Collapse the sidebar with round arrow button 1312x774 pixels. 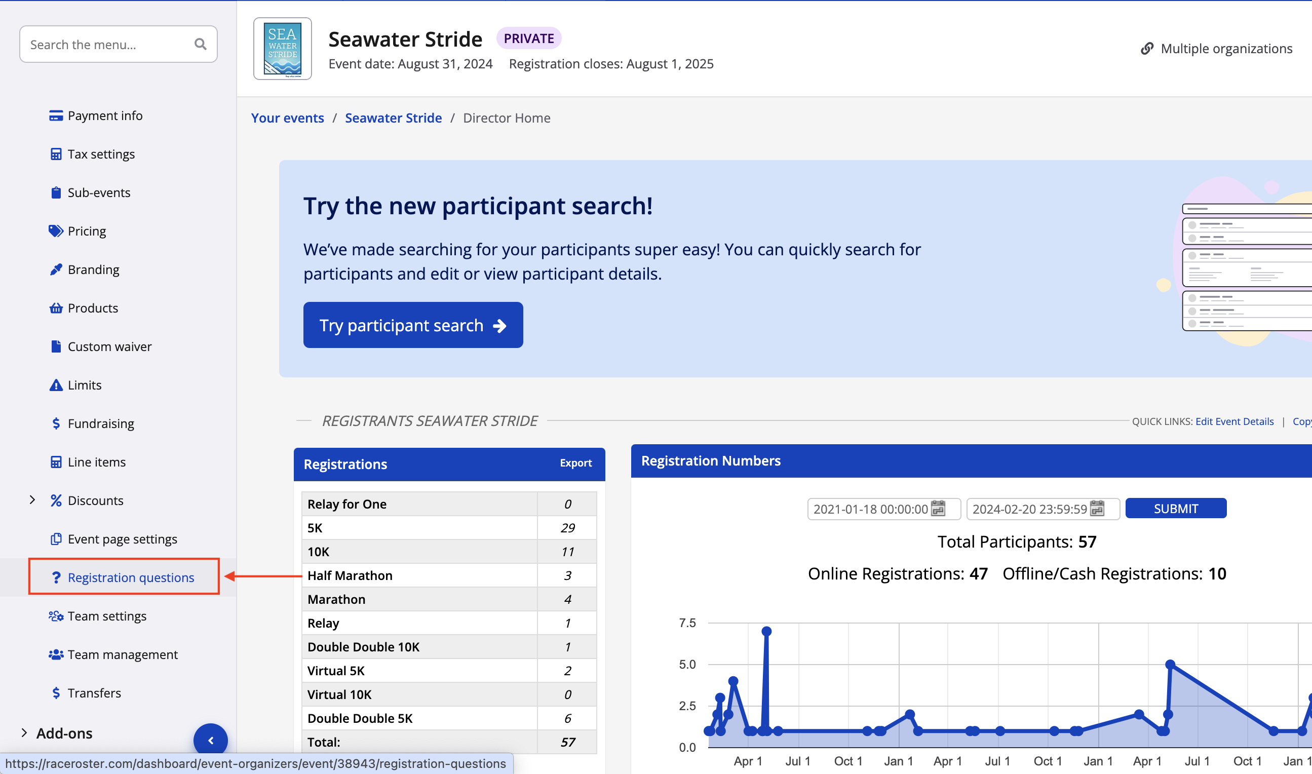click(211, 740)
